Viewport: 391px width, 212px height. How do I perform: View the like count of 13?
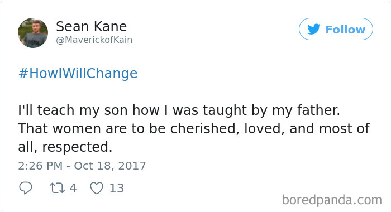(x=117, y=188)
